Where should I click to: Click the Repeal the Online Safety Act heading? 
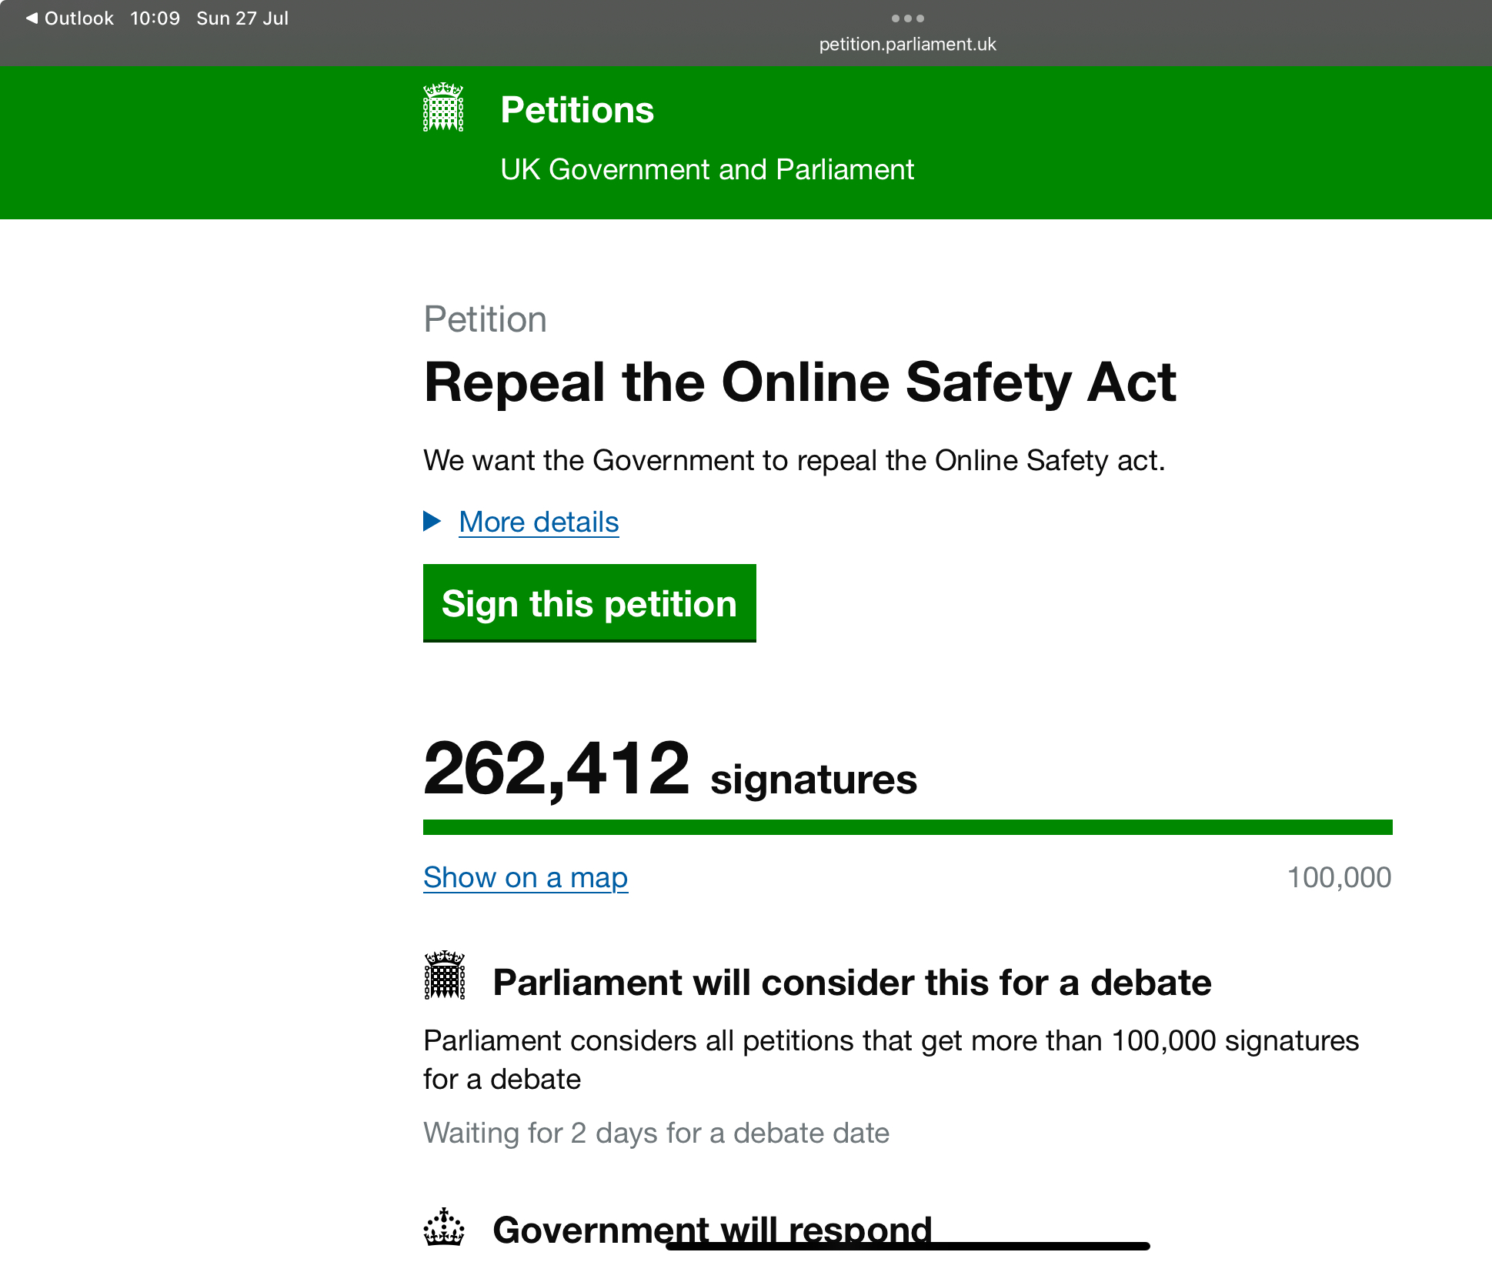(x=800, y=382)
